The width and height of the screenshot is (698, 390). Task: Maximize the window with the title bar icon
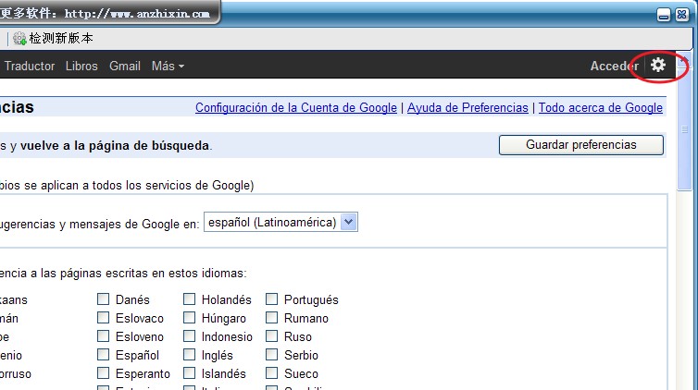[664, 15]
